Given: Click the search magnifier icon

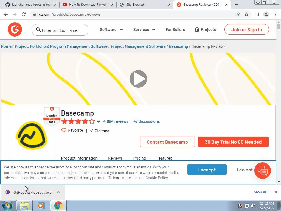Looking at the screenshot, I should point(38,30).
